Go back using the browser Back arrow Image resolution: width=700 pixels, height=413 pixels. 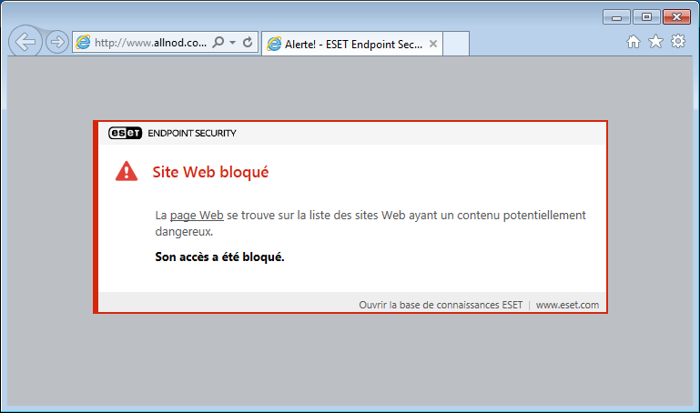pyautogui.click(x=25, y=42)
